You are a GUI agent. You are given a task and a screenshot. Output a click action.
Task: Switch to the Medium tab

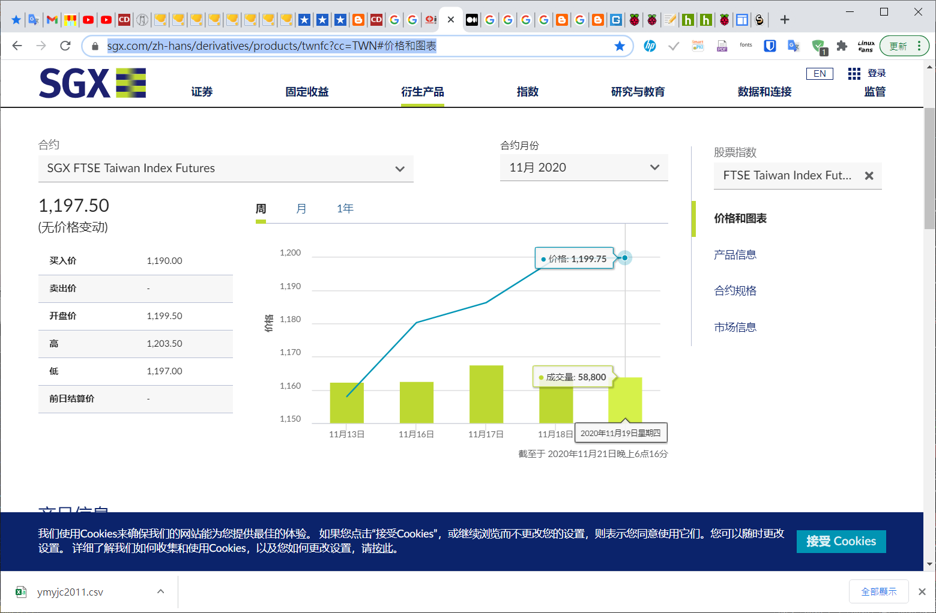point(472,20)
